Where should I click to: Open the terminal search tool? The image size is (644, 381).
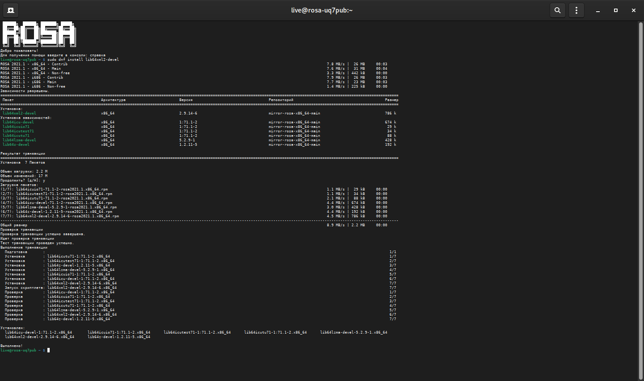pos(557,10)
